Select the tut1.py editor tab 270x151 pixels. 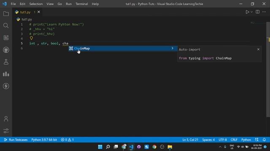point(27,12)
